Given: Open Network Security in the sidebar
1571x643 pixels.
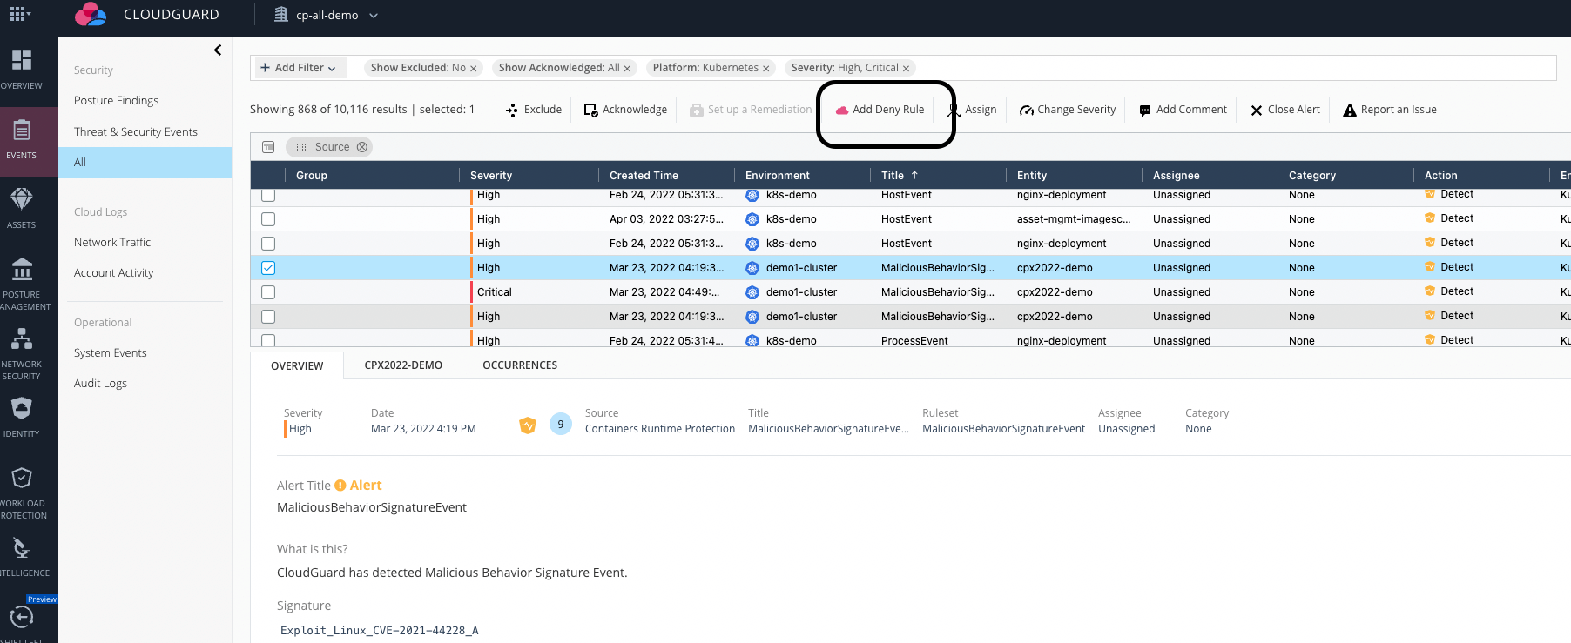Looking at the screenshot, I should pyautogui.click(x=22, y=354).
